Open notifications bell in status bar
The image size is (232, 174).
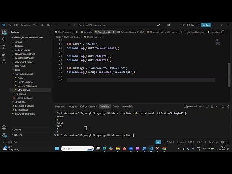pyautogui.click(x=228, y=142)
